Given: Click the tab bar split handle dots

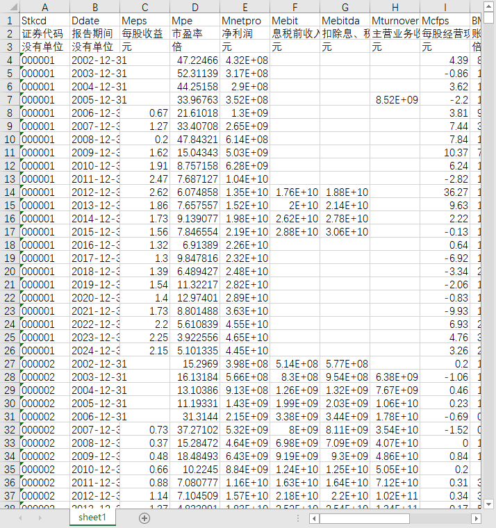Looking at the screenshot, I should point(298,518).
